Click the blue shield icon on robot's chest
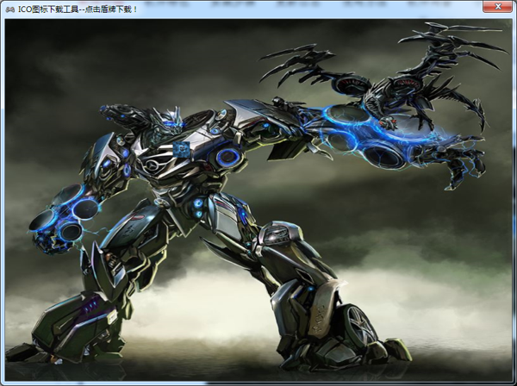517x386 pixels. click(x=182, y=149)
